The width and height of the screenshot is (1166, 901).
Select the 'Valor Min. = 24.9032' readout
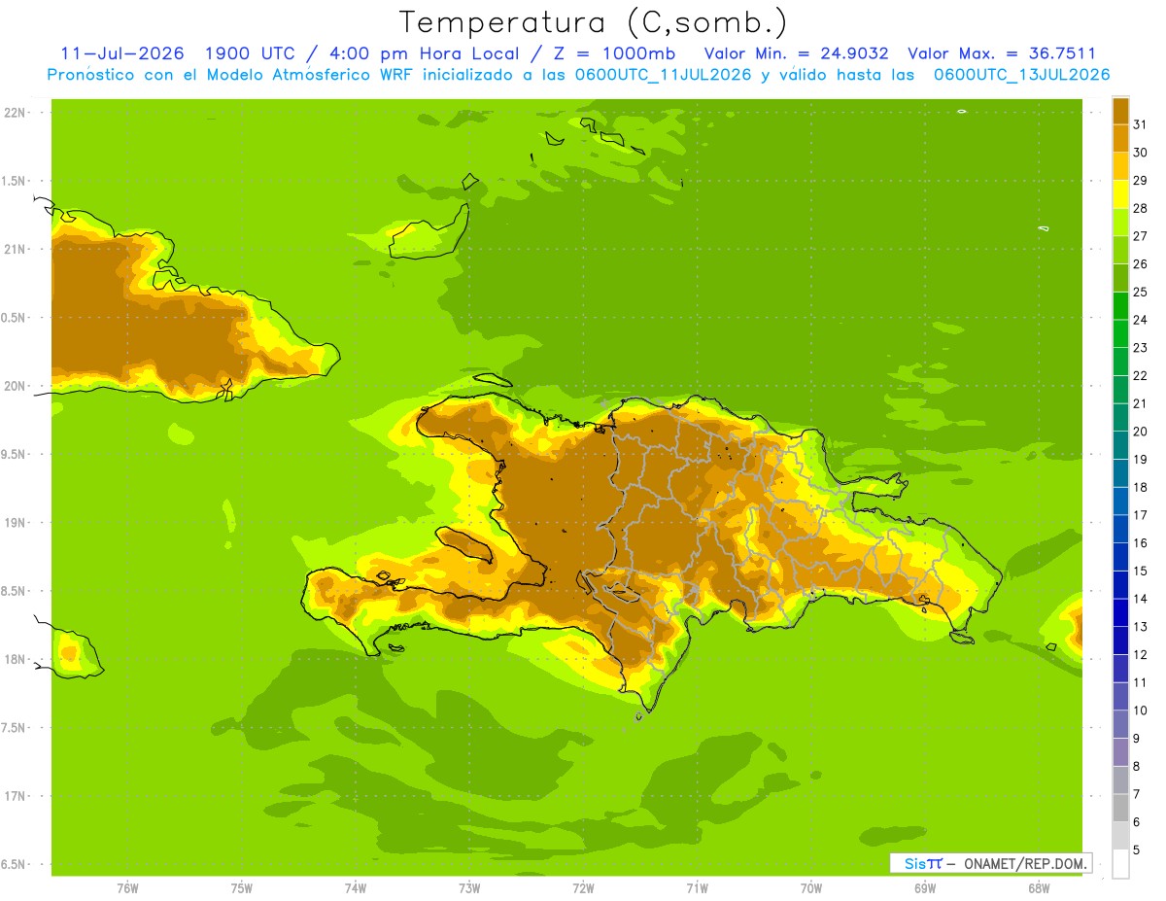coord(796,53)
